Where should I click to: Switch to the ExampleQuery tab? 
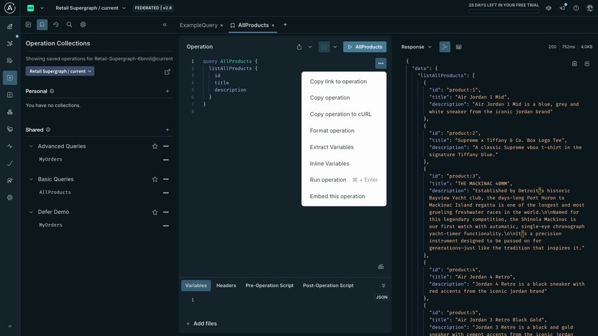click(198, 25)
